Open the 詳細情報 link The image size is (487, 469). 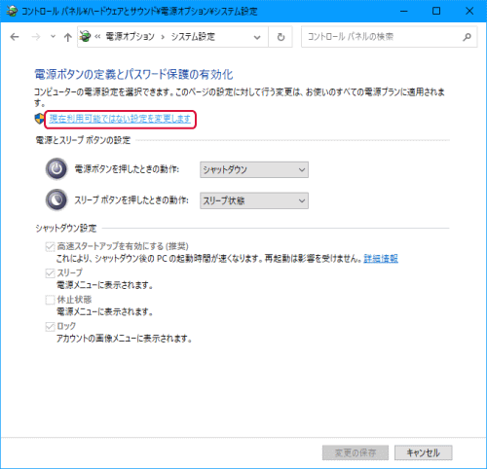pyautogui.click(x=381, y=259)
